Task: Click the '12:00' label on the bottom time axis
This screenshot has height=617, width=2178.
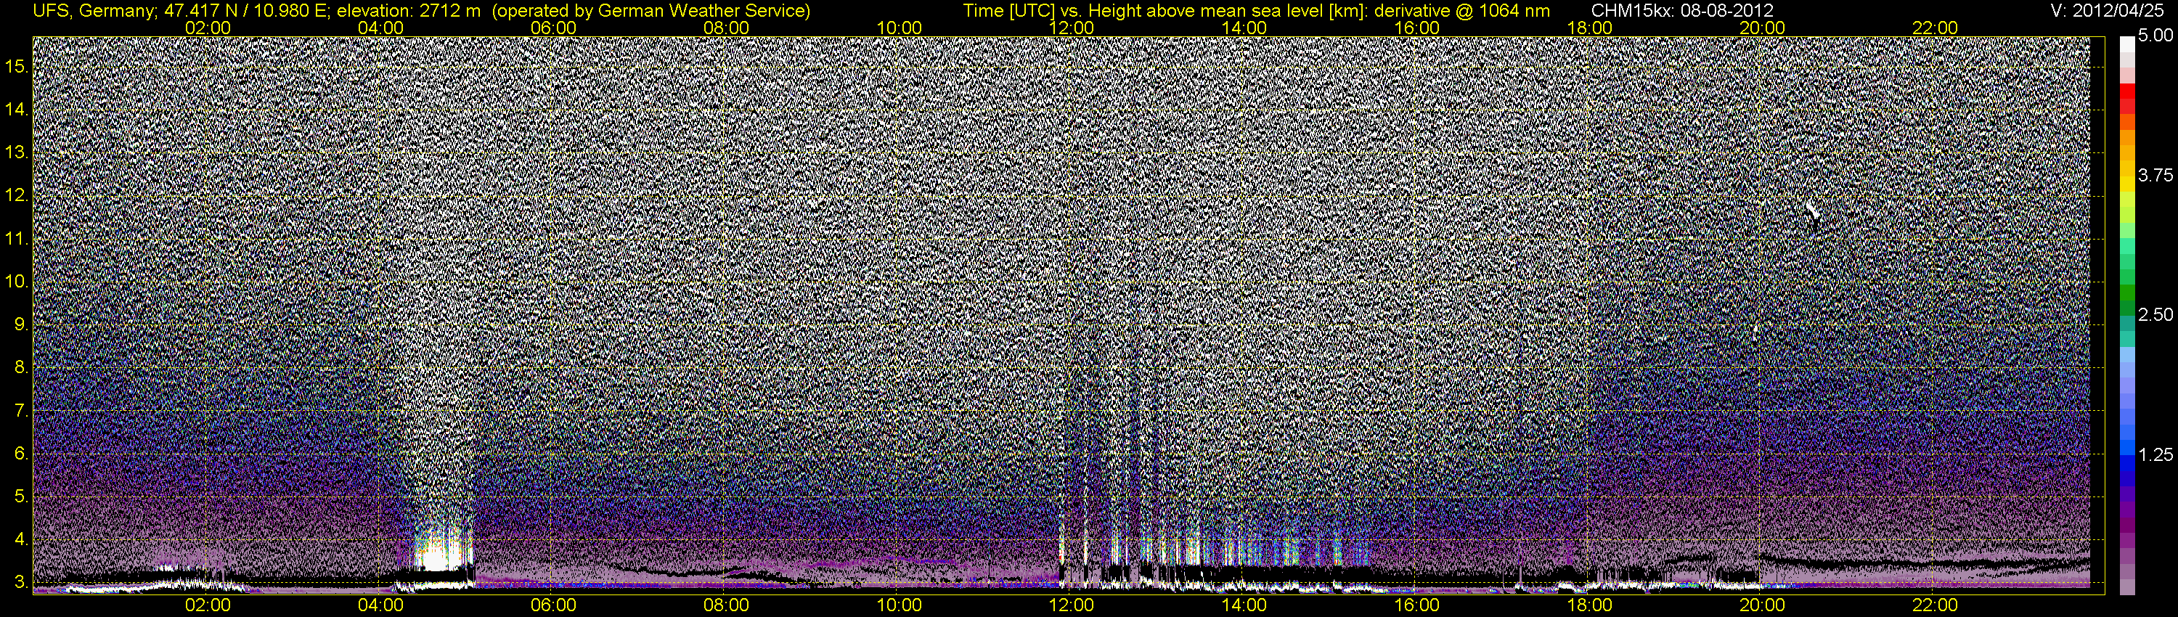Action: (1072, 605)
